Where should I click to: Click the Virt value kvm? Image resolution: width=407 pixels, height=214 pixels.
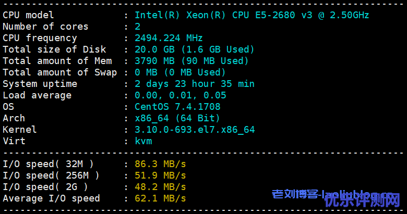pyautogui.click(x=143, y=141)
